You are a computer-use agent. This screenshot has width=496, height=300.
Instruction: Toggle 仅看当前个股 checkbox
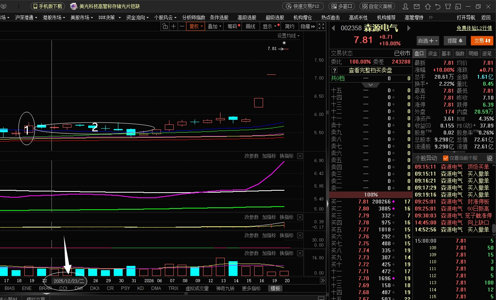click(x=446, y=158)
